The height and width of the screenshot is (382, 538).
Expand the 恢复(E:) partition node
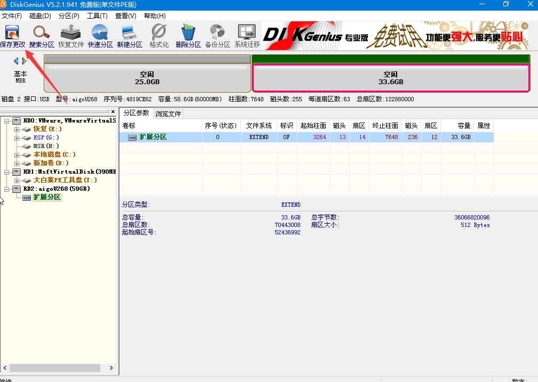click(17, 129)
